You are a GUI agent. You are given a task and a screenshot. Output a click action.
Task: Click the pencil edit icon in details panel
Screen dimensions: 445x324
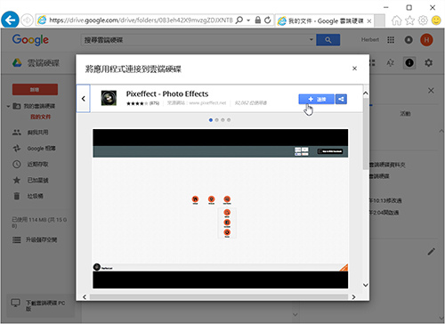431,252
